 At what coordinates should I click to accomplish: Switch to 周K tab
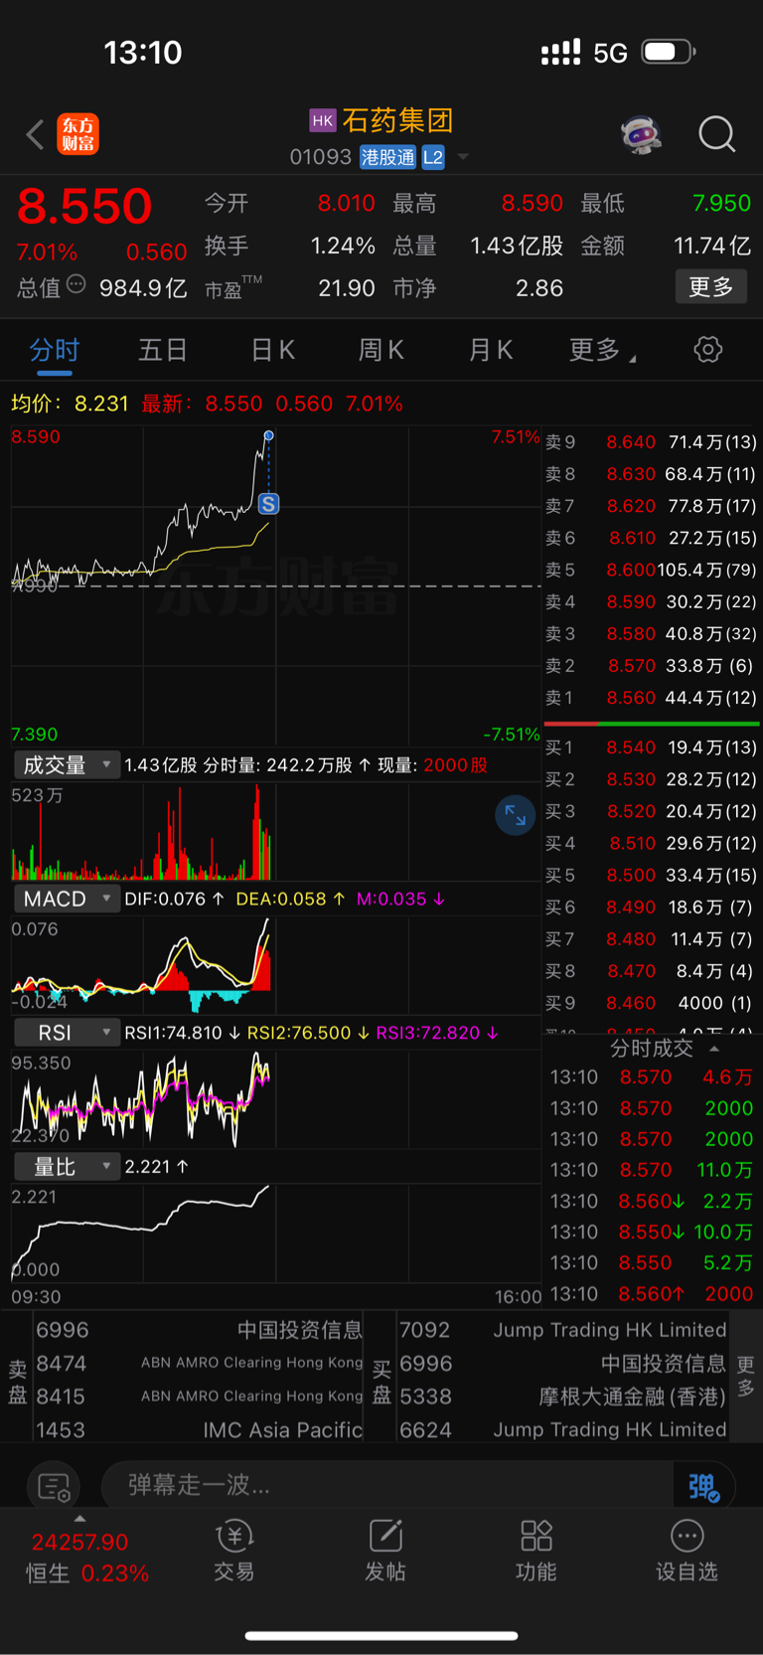[x=381, y=350]
